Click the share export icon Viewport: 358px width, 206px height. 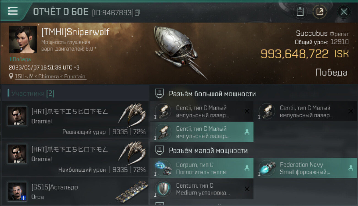tap(320, 12)
